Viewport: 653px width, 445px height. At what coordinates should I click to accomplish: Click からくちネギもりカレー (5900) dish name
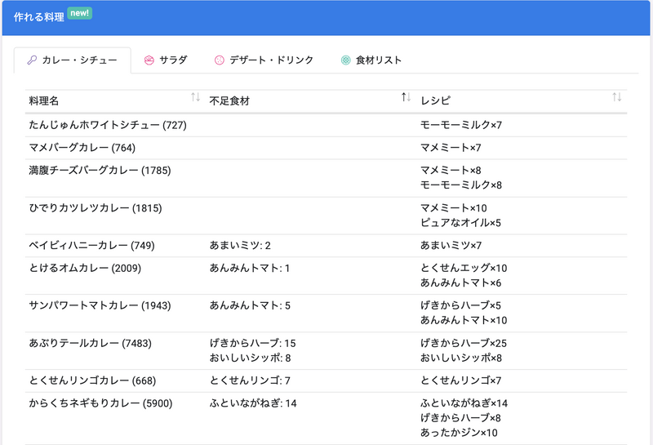pos(100,403)
